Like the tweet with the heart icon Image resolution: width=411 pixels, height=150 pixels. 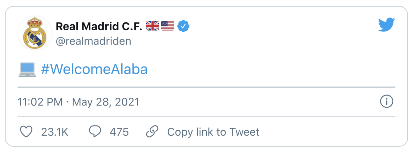click(26, 132)
